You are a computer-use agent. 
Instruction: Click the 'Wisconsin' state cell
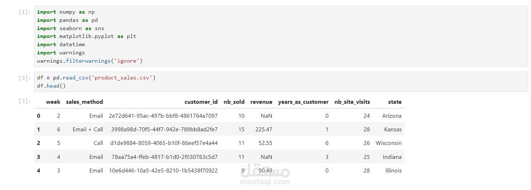[388, 143]
